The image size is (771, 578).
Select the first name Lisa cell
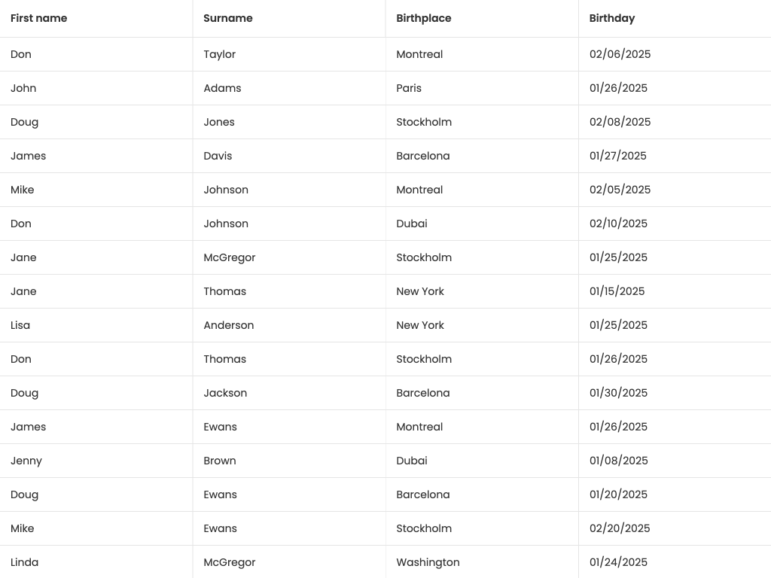(20, 325)
